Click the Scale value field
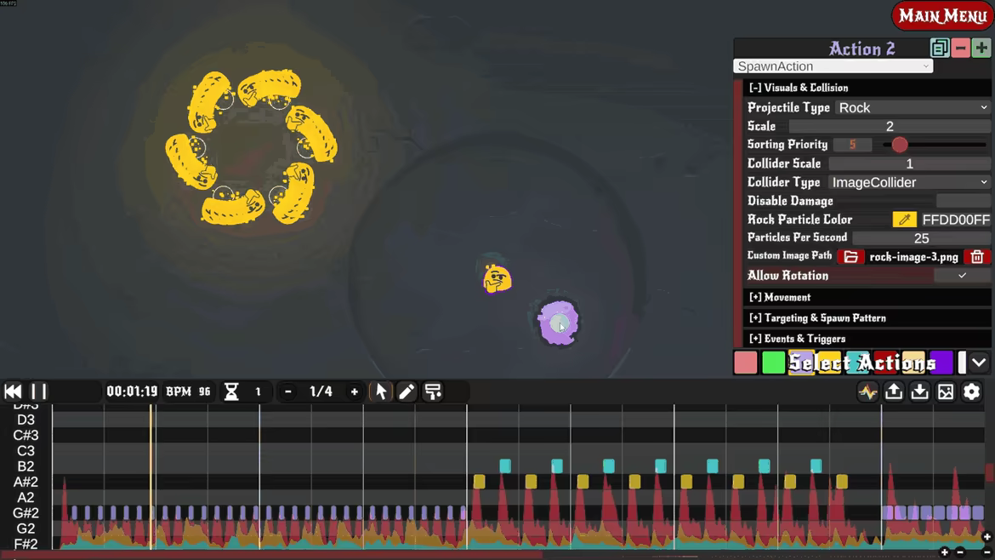 pyautogui.click(x=890, y=126)
